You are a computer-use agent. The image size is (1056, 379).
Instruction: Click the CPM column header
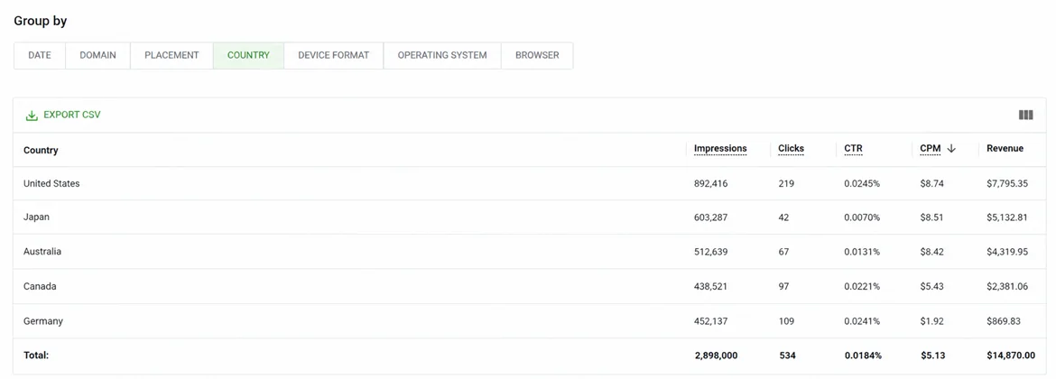pos(930,149)
